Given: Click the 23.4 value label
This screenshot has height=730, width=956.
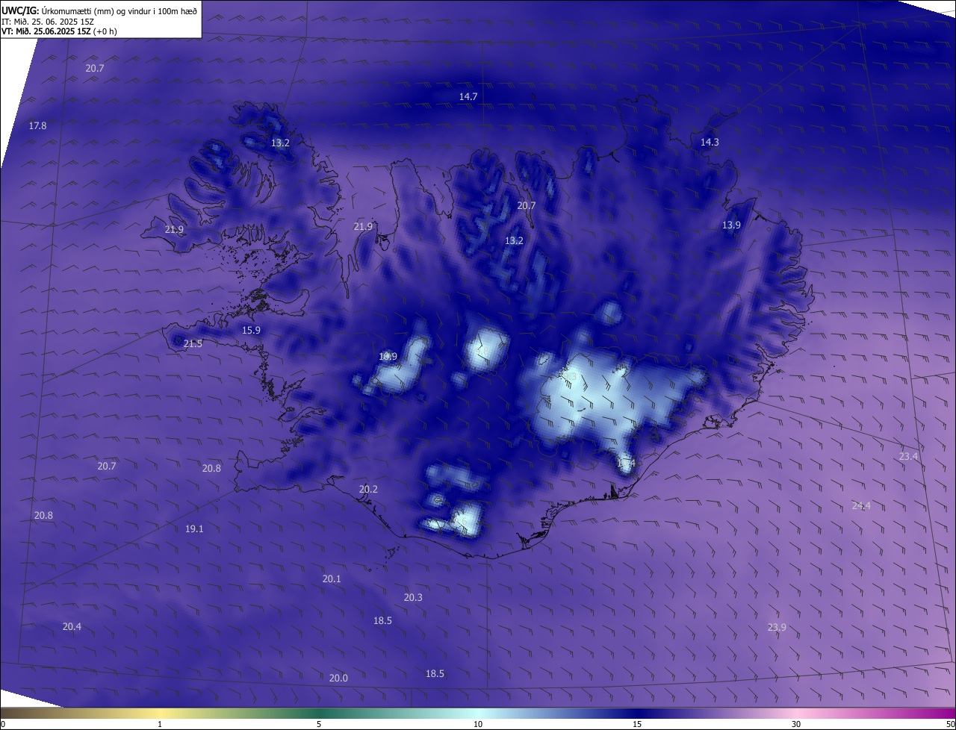Looking at the screenshot, I should 908,456.
